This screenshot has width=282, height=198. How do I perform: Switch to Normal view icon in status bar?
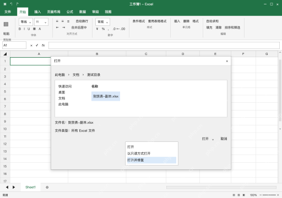[x=234, y=195]
